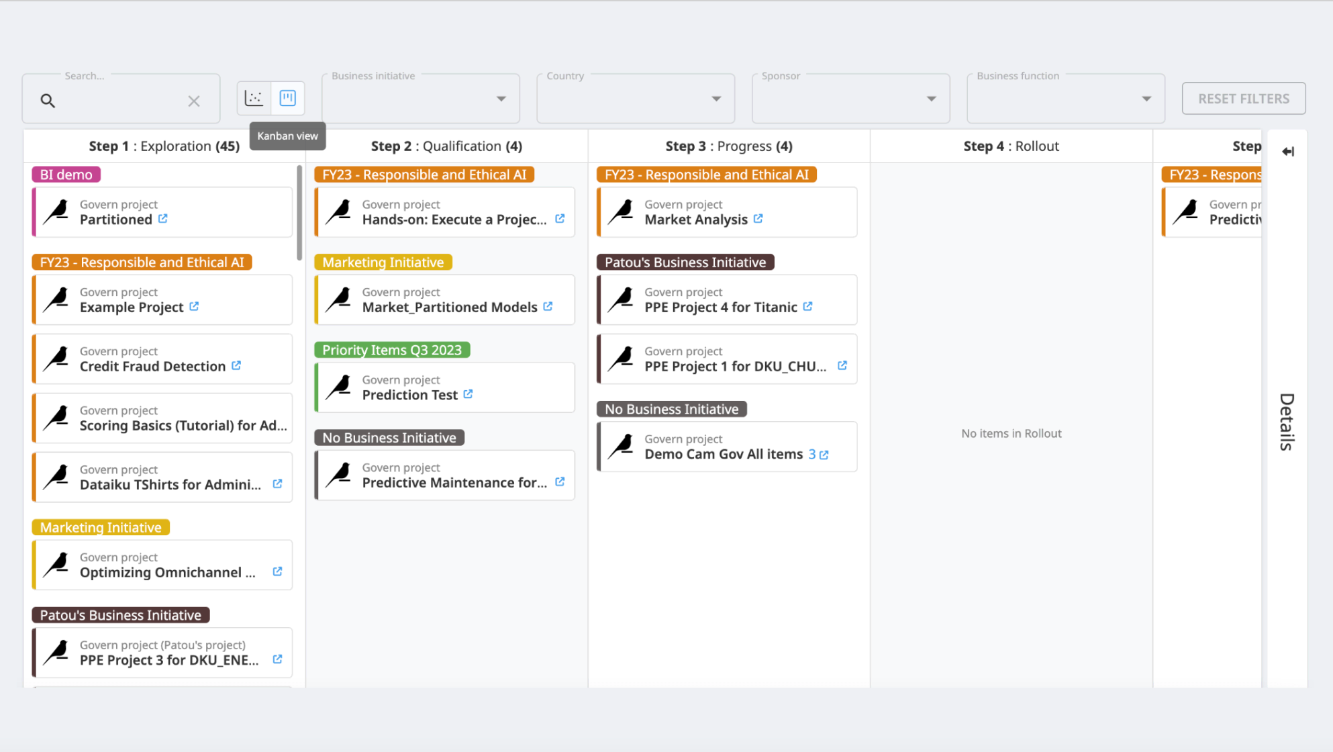The width and height of the screenshot is (1333, 752).
Task: Open PPE Project 3 for DKU_ENE card title
Action: (x=169, y=661)
